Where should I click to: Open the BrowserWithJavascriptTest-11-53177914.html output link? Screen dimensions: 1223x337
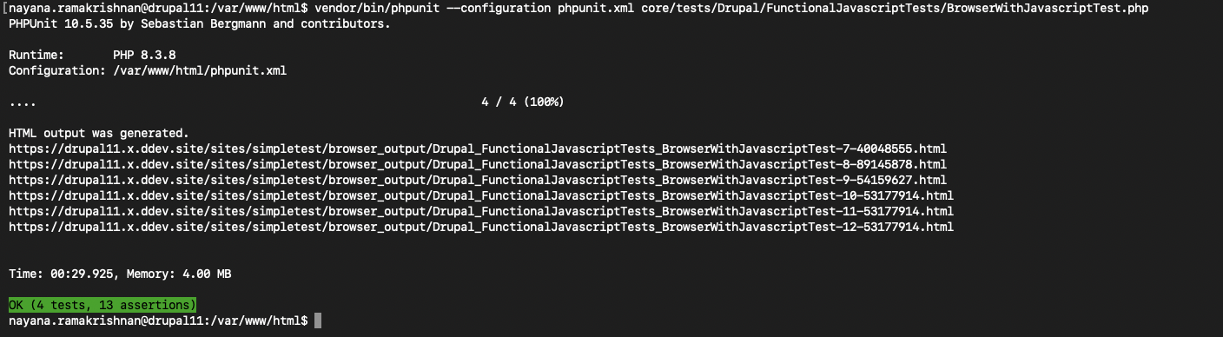pos(481,211)
